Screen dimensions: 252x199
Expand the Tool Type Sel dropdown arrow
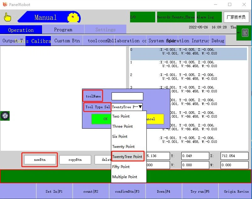tap(140, 107)
